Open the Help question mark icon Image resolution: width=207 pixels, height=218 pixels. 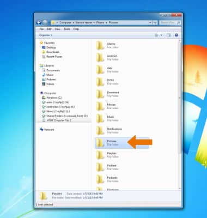(x=176, y=35)
